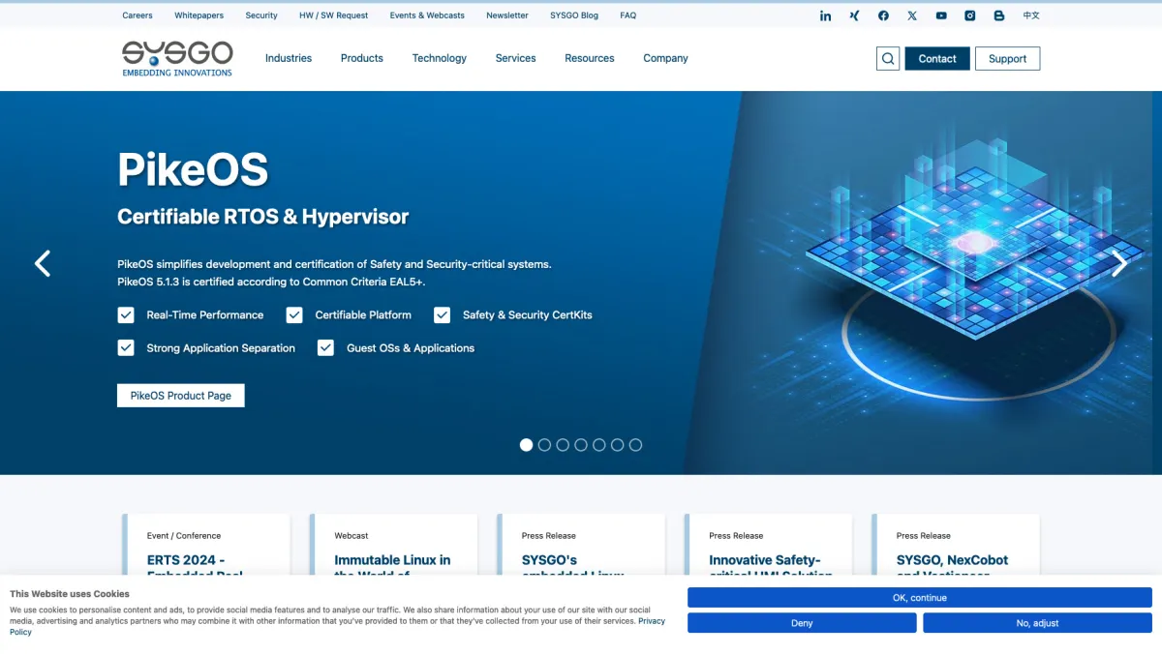This screenshot has width=1162, height=655.
Task: Open the Innovative Safety-critical HMI press release
Action: pyautogui.click(x=769, y=547)
